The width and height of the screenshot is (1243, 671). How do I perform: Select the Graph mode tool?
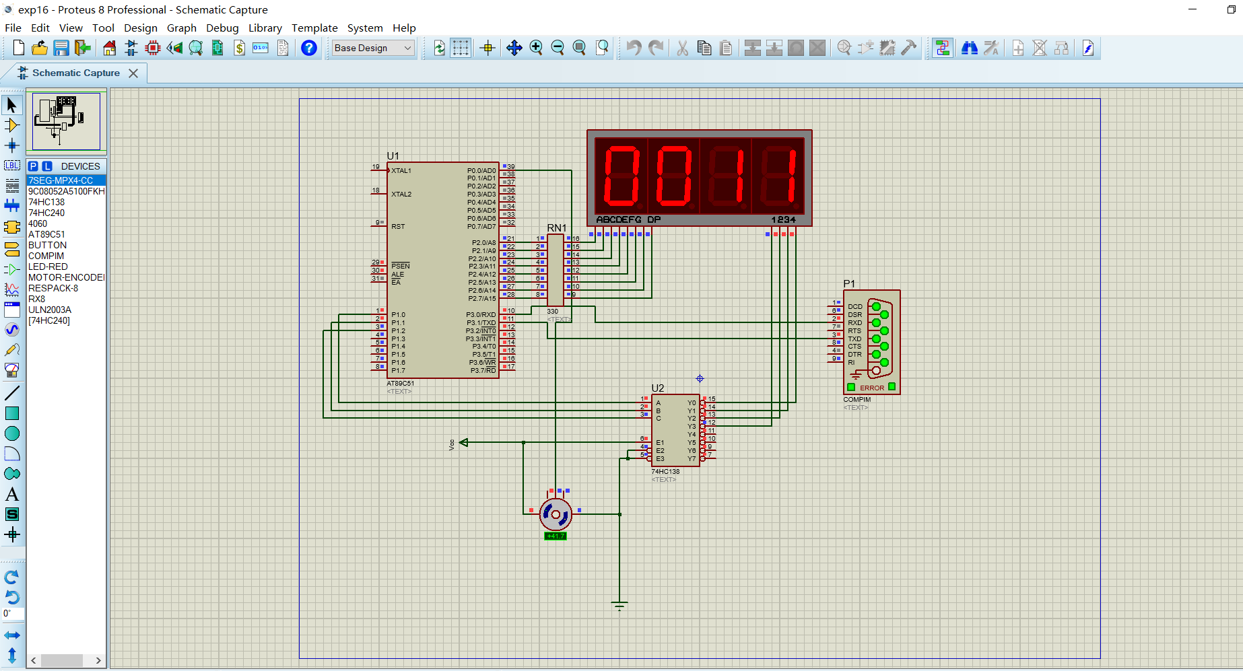pos(12,289)
